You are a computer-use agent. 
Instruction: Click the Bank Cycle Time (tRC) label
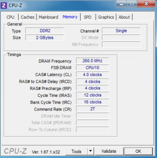pyautogui.click(x=51, y=102)
